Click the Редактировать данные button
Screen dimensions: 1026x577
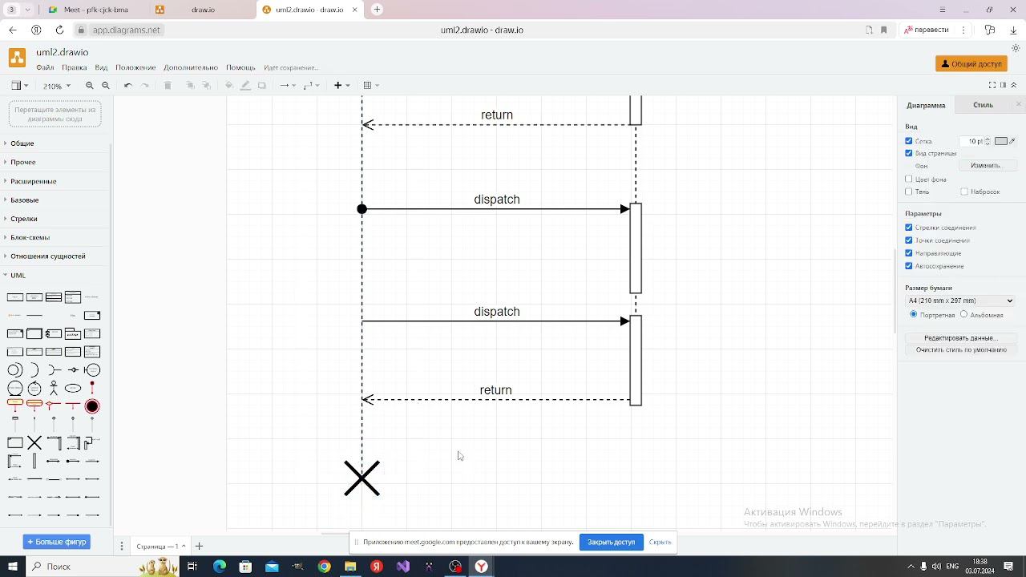(960, 338)
